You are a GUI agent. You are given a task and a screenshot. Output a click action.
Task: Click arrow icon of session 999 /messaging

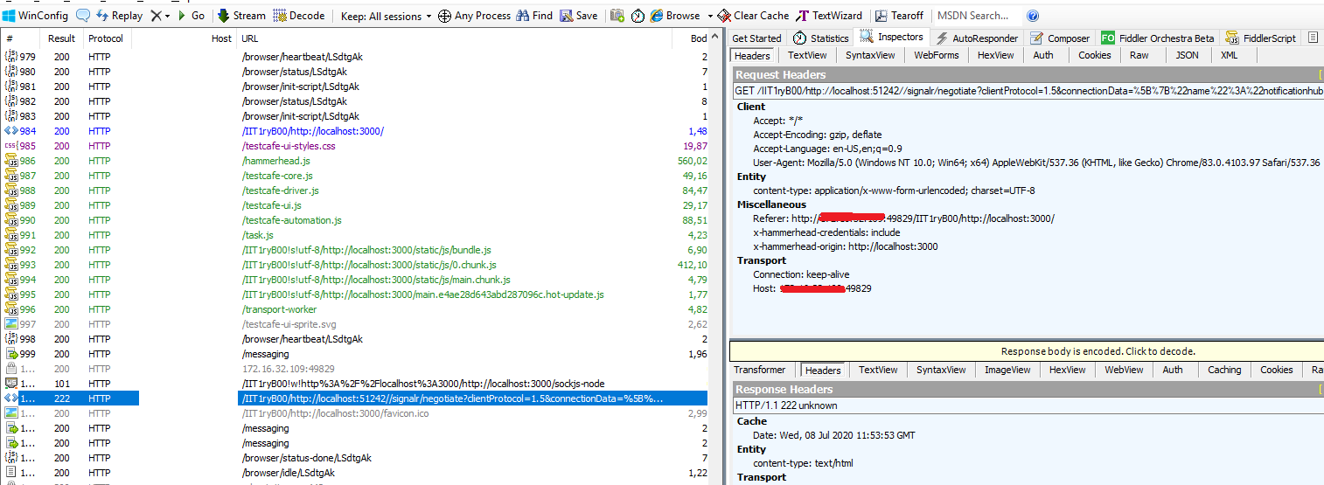coord(11,354)
